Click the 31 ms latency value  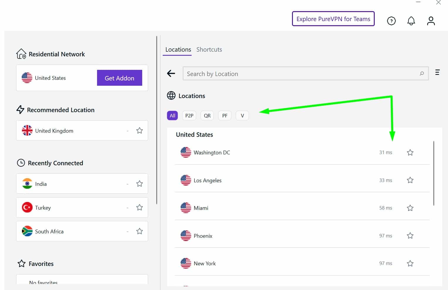386,152
